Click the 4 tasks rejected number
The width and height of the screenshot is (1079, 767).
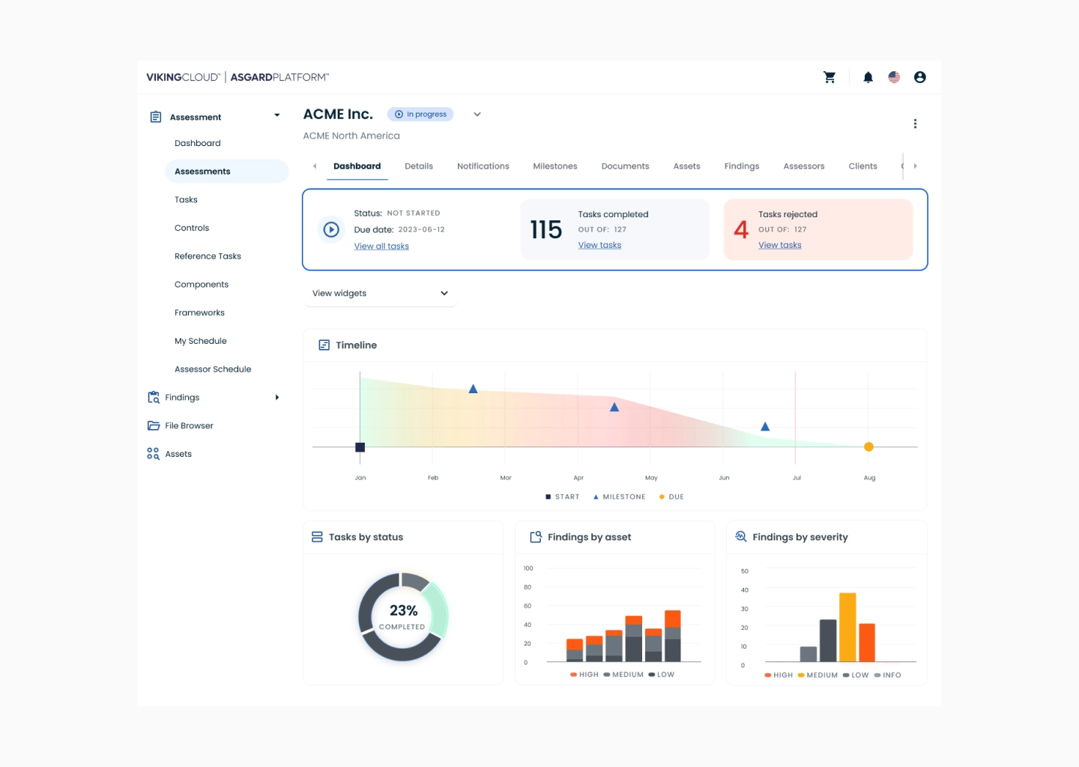tap(741, 230)
